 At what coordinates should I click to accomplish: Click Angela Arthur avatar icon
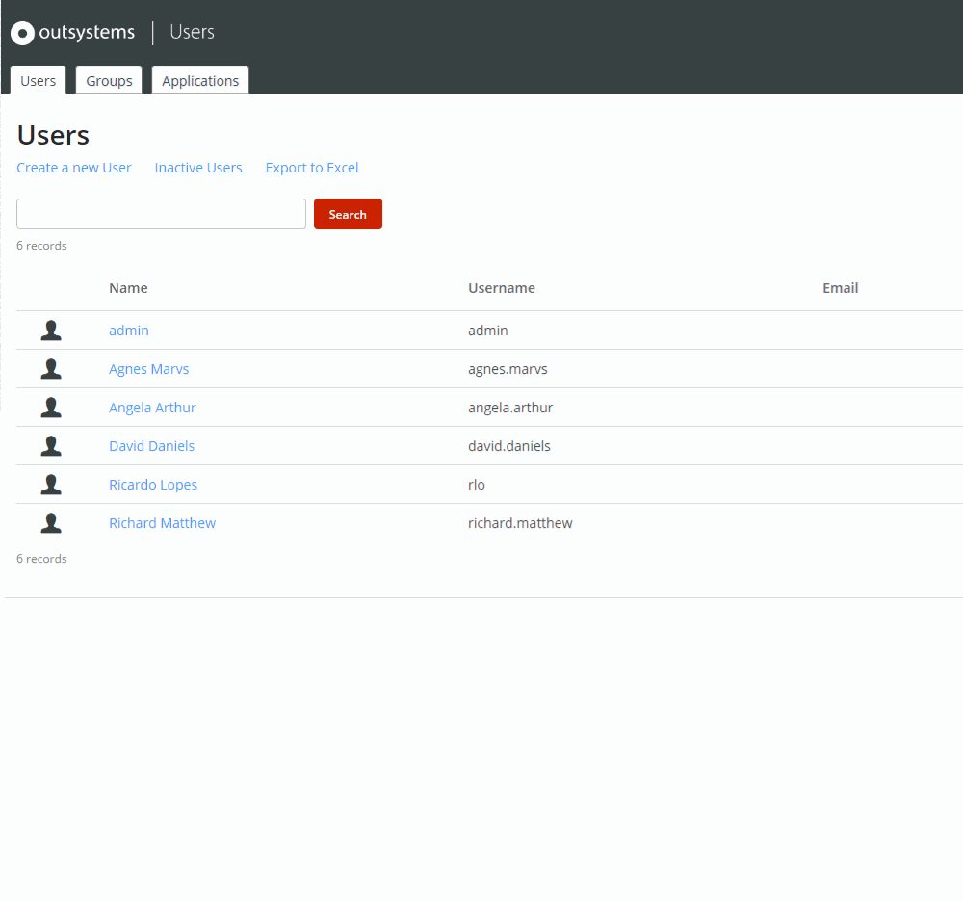(x=50, y=407)
